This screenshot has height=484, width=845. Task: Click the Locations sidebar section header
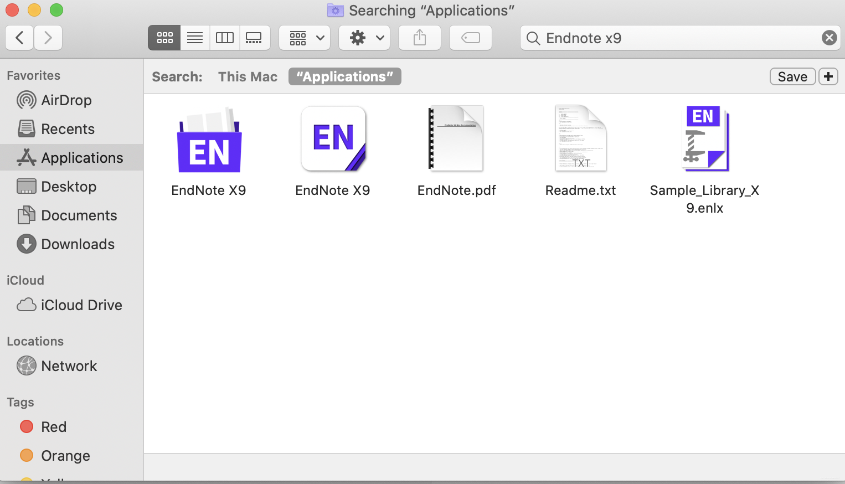coord(35,341)
